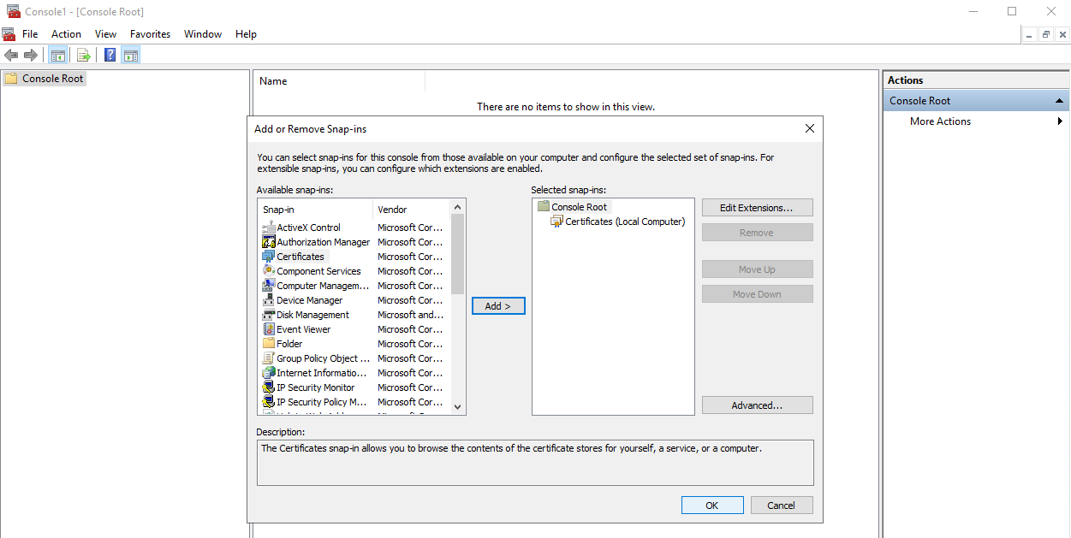Click the Show/Hide Action Pane toolbar icon
The width and height of the screenshot is (1071, 538).
[130, 56]
